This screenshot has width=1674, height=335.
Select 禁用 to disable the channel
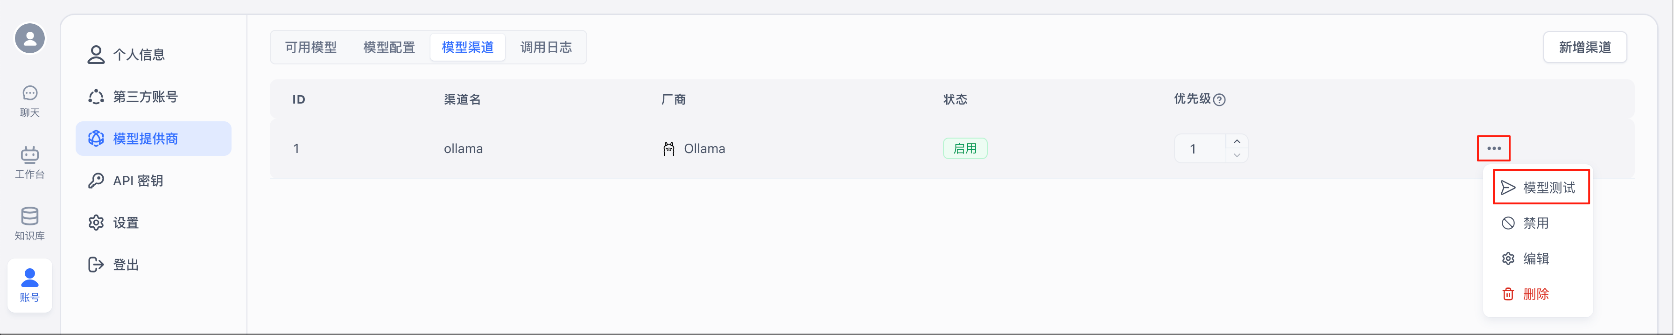click(1535, 223)
